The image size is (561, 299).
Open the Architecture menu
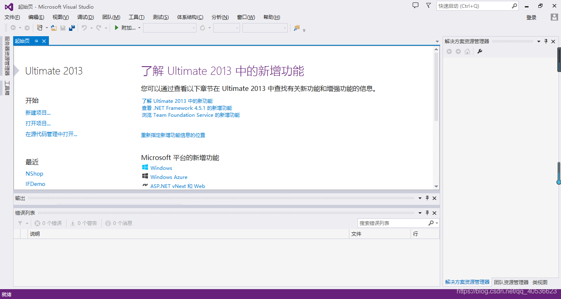pos(190,17)
